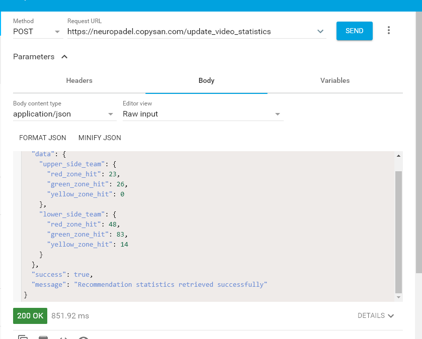Expand the Request URL detailed editor chevron
This screenshot has height=339, width=422.
pyautogui.click(x=320, y=32)
